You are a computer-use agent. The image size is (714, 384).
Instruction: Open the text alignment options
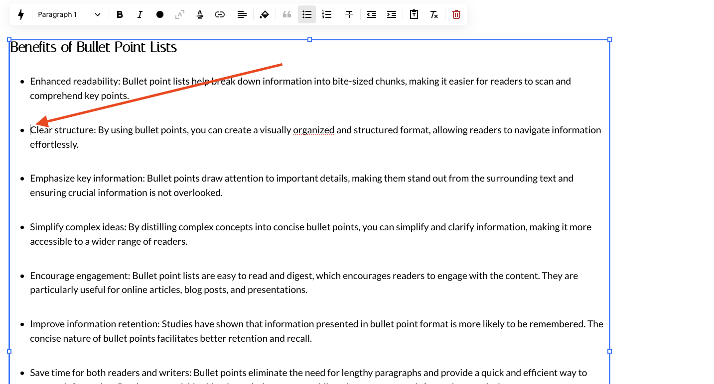(242, 14)
